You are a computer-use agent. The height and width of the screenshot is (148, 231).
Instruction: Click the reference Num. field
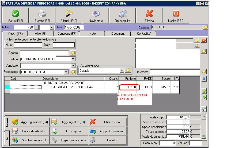point(28,45)
